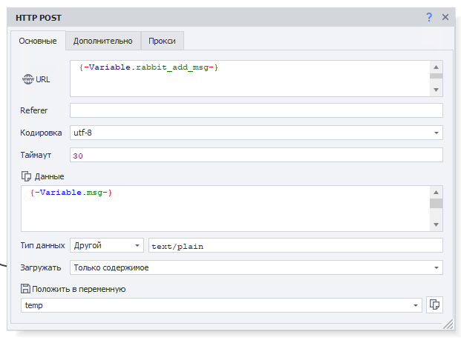Viewport: 461px width, 343px height.
Task: Click Данные field scrollbar up arrow
Action: coord(437,193)
